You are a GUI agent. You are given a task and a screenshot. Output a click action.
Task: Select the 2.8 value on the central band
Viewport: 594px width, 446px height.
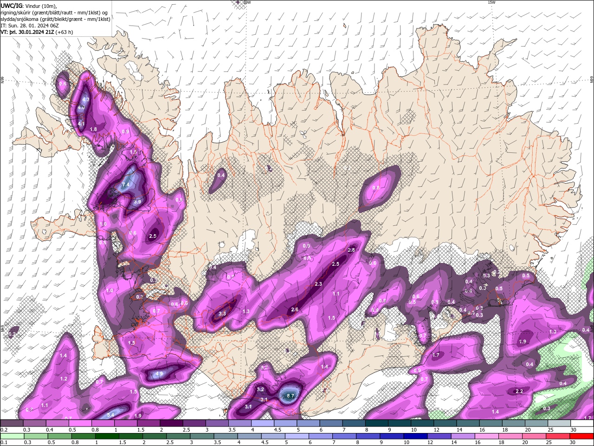[x=351, y=250]
